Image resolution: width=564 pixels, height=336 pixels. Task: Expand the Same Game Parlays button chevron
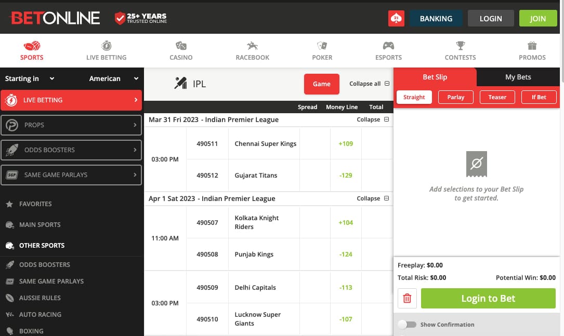[x=135, y=174]
